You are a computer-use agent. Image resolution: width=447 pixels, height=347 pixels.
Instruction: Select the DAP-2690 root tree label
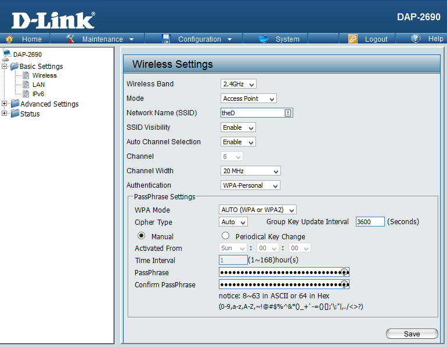[27, 54]
